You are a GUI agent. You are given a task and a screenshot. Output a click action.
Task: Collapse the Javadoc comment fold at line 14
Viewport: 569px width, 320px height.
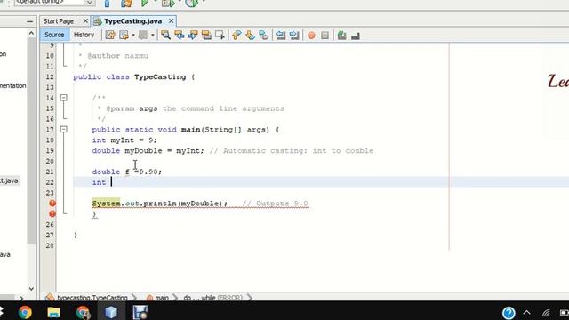(63, 98)
